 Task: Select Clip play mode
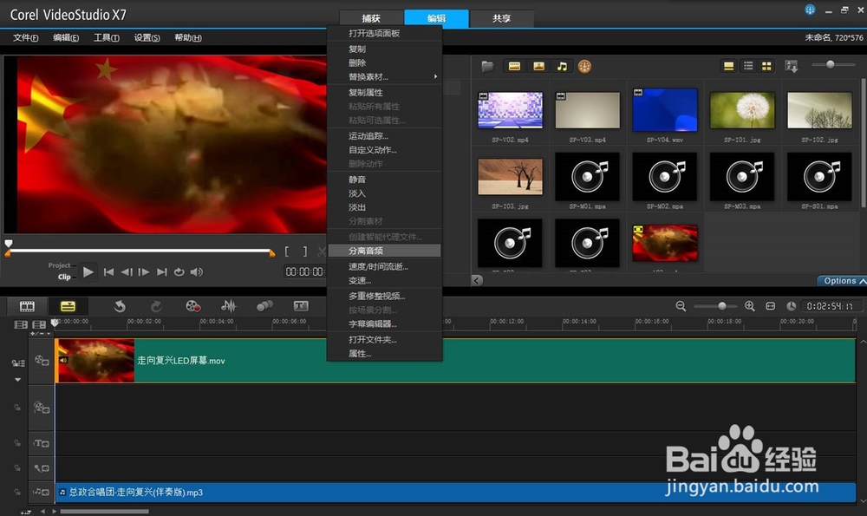pos(64,277)
